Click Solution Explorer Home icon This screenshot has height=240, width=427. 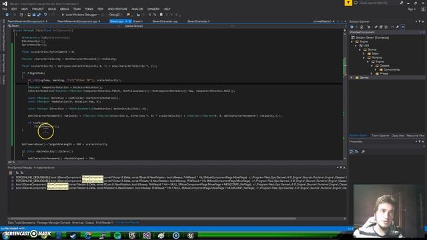click(362, 27)
